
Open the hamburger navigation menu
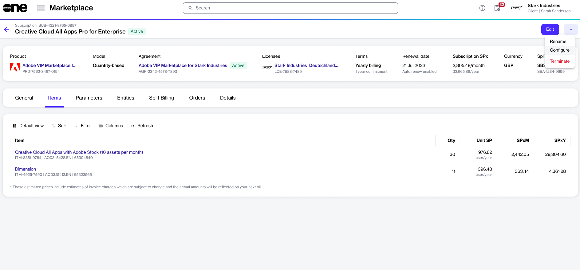coord(41,8)
